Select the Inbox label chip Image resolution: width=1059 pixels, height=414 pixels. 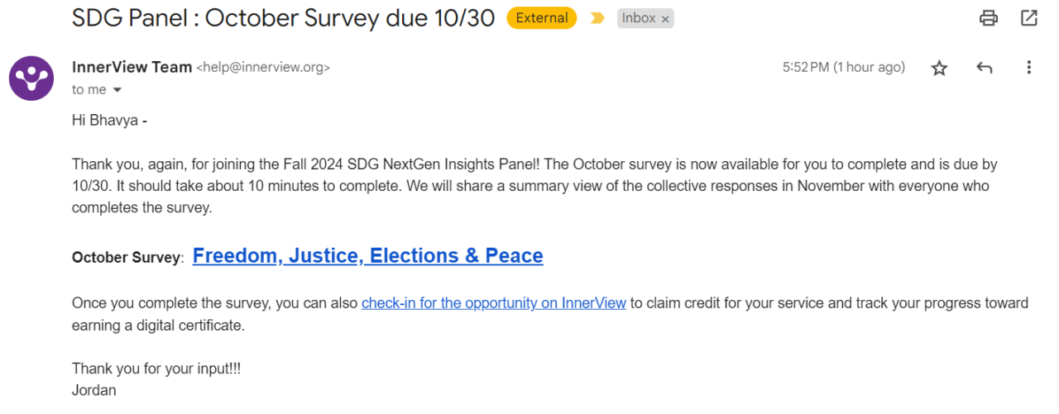638,18
